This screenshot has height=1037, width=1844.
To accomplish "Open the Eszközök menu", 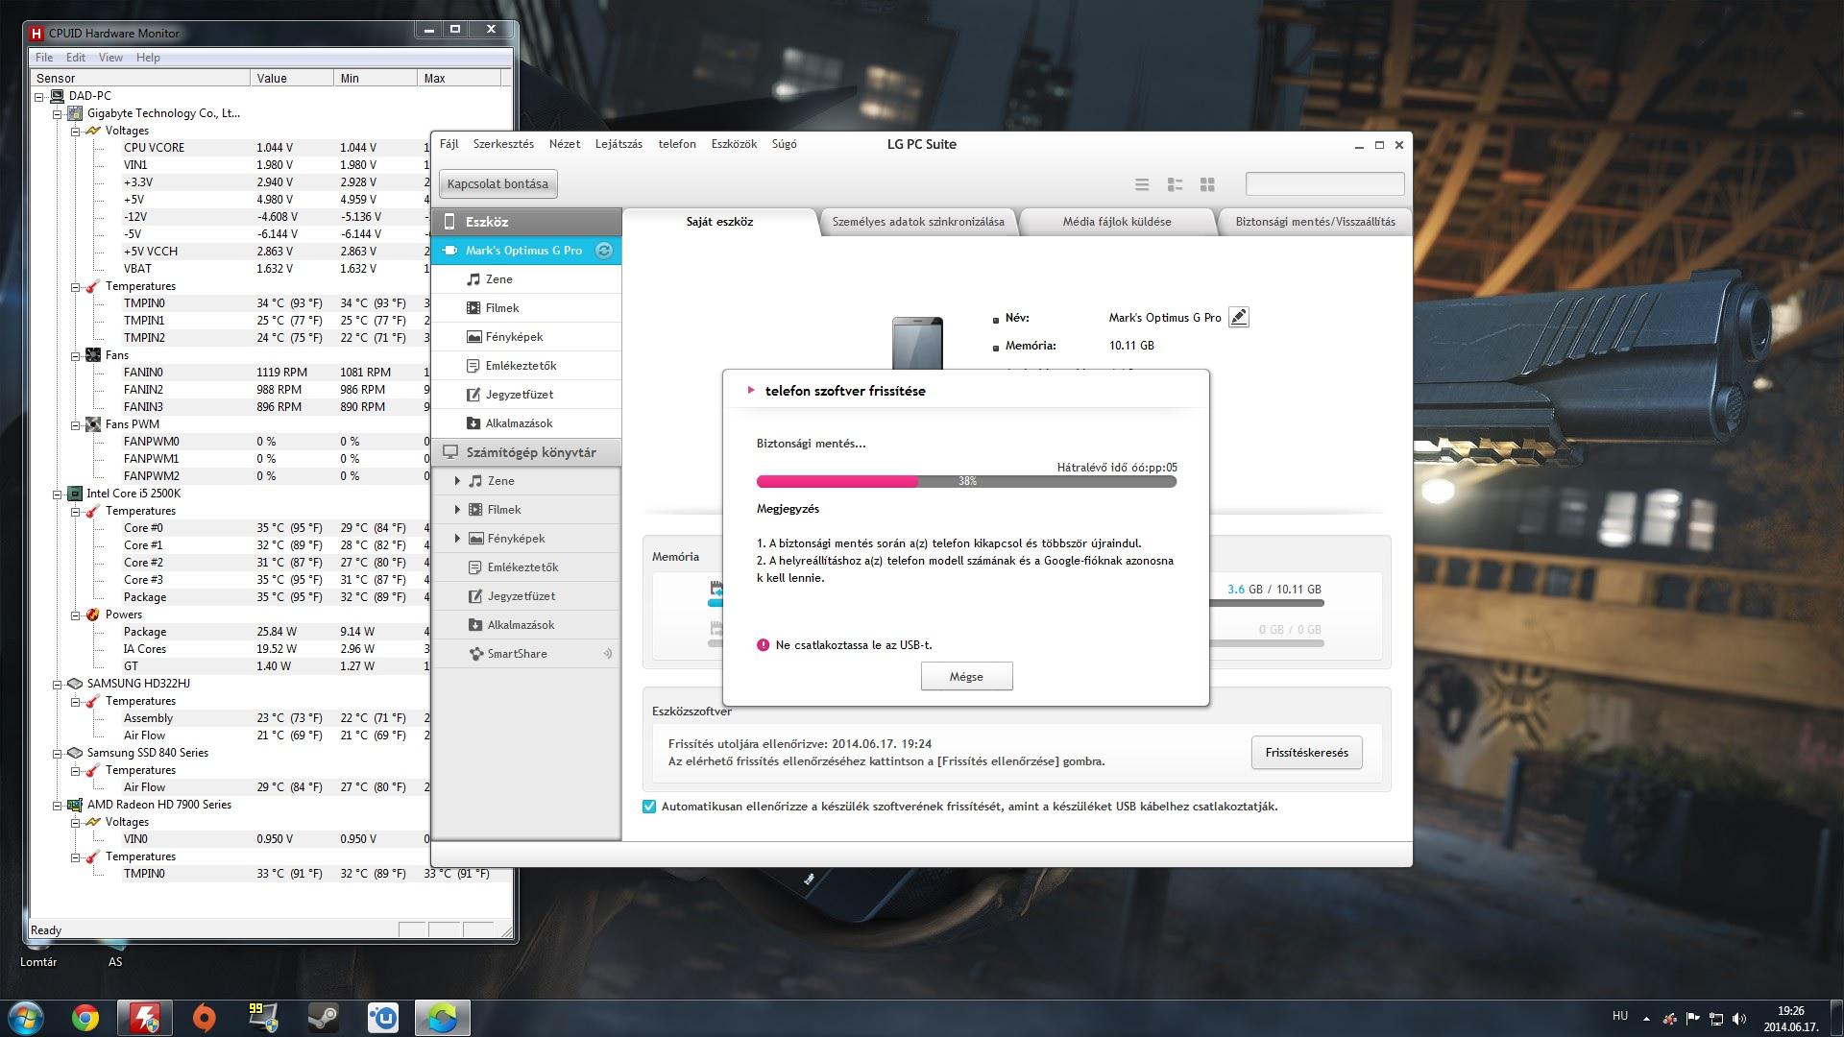I will [x=734, y=144].
